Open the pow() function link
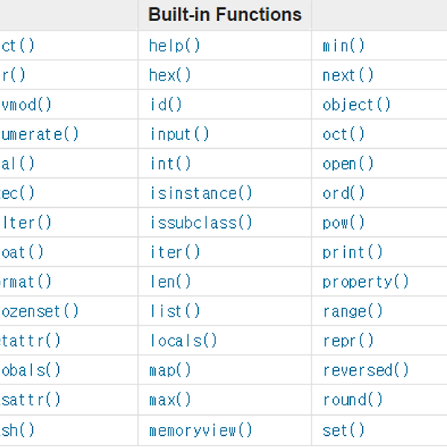The image size is (447, 447). point(343,223)
